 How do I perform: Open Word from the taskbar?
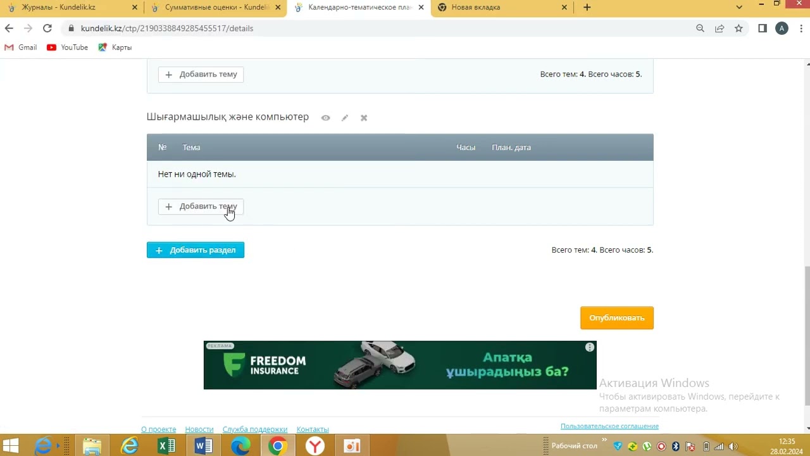pyautogui.click(x=204, y=446)
